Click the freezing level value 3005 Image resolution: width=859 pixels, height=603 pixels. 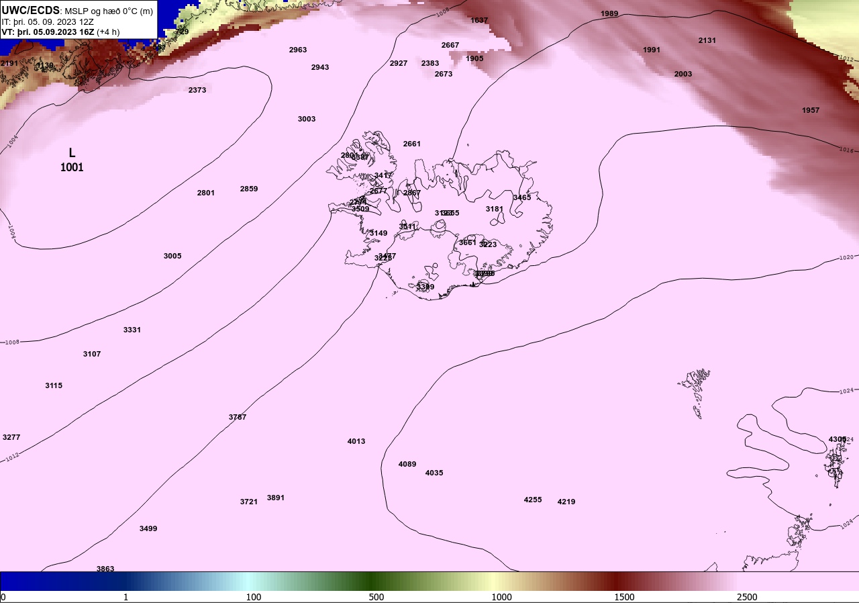tap(172, 256)
